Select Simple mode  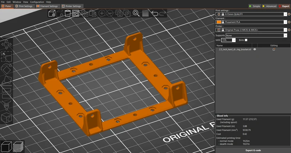click(255, 6)
